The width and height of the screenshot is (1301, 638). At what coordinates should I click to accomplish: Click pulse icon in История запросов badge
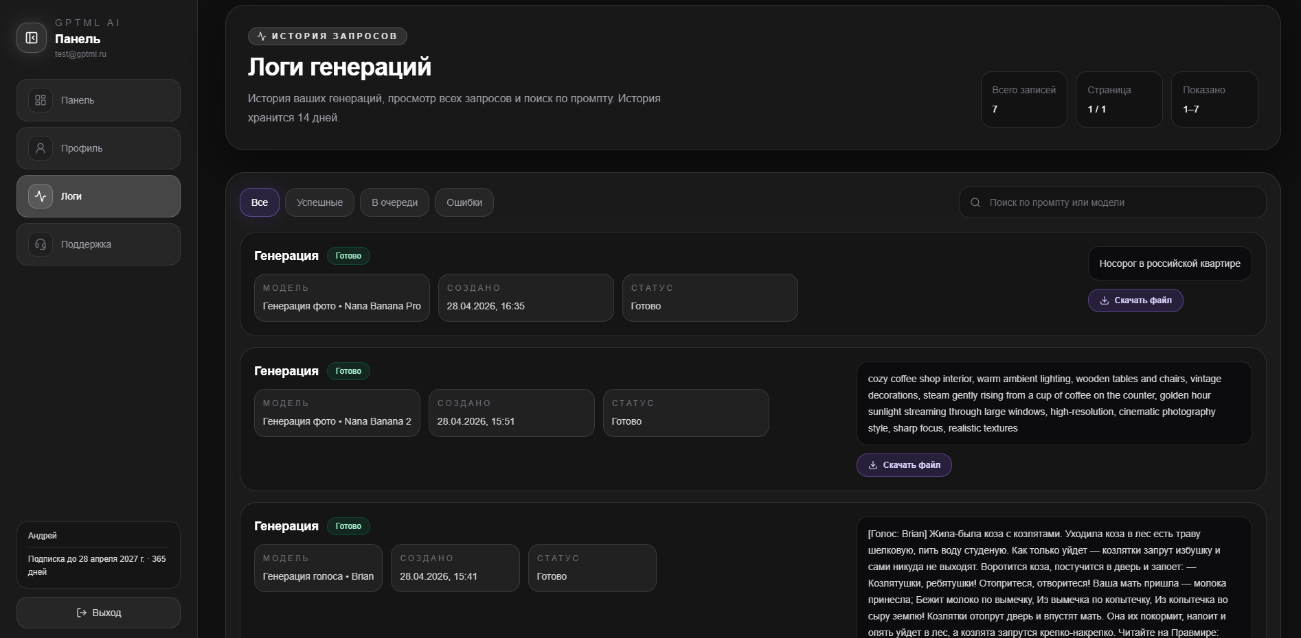point(262,36)
